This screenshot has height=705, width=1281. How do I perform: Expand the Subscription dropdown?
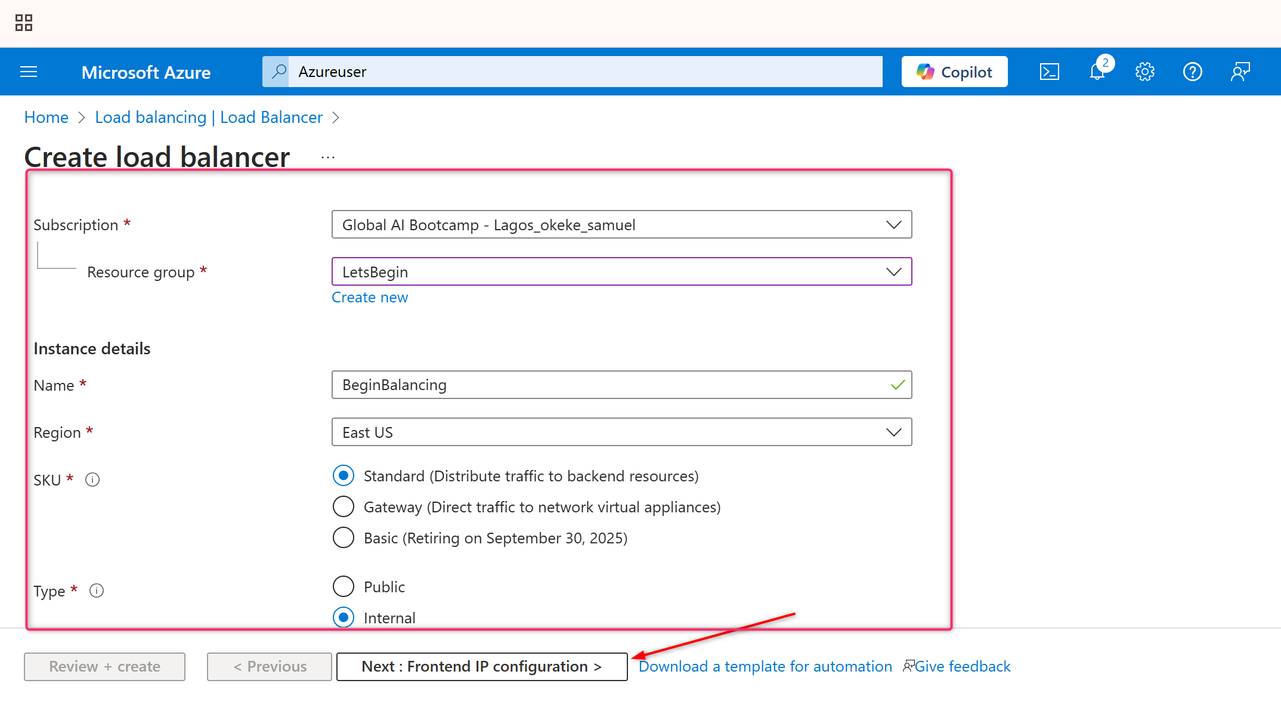click(621, 225)
